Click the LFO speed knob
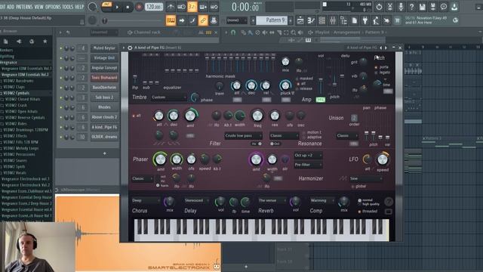Image resolution: width=483 pixels, height=272 pixels. coord(383,159)
